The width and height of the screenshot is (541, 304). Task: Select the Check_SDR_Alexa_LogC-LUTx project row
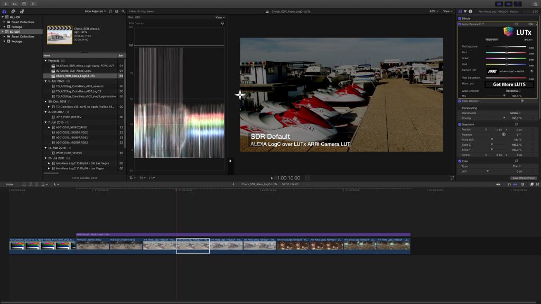[x=84, y=76]
